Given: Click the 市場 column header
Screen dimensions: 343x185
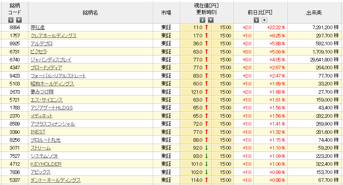Looking at the screenshot, I should tap(166, 13).
